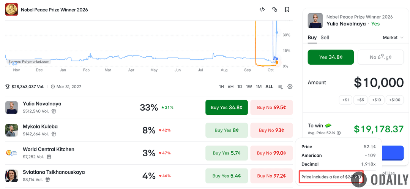This screenshot has height=189, width=410.
Task: Buy Yes 5.7¢ for World Central Kitchen
Action: 226,153
